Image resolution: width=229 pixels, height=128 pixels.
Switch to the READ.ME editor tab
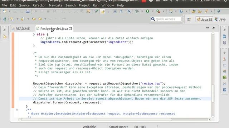coord(21,28)
